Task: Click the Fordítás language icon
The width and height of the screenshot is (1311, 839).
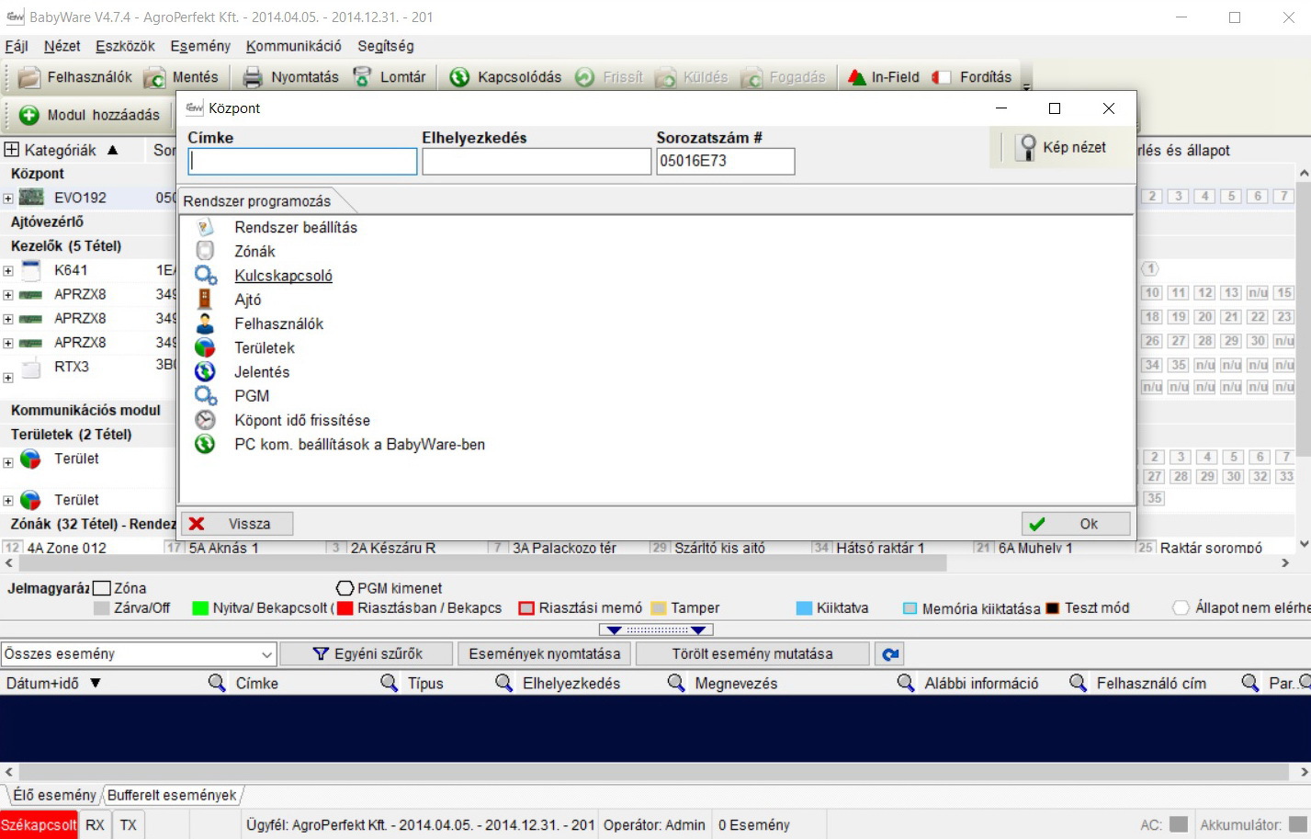Action: coord(941,77)
